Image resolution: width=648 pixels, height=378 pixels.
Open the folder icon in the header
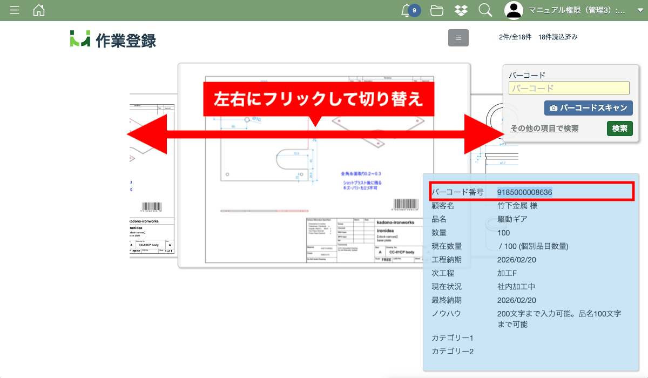(437, 10)
